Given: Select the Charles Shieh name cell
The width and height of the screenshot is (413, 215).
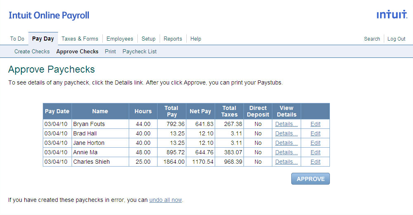Looking at the screenshot, I should (100, 162).
